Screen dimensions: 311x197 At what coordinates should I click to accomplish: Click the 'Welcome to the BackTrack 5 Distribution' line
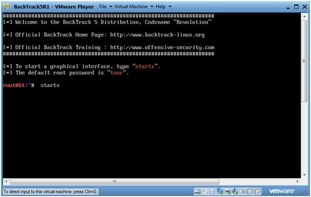click(x=107, y=22)
